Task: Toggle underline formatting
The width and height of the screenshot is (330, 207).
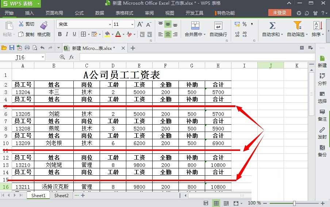Action: (74, 34)
